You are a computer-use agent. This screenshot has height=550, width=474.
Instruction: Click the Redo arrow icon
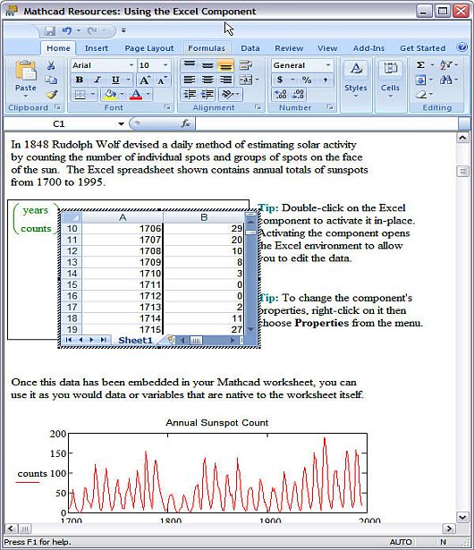coord(92,31)
